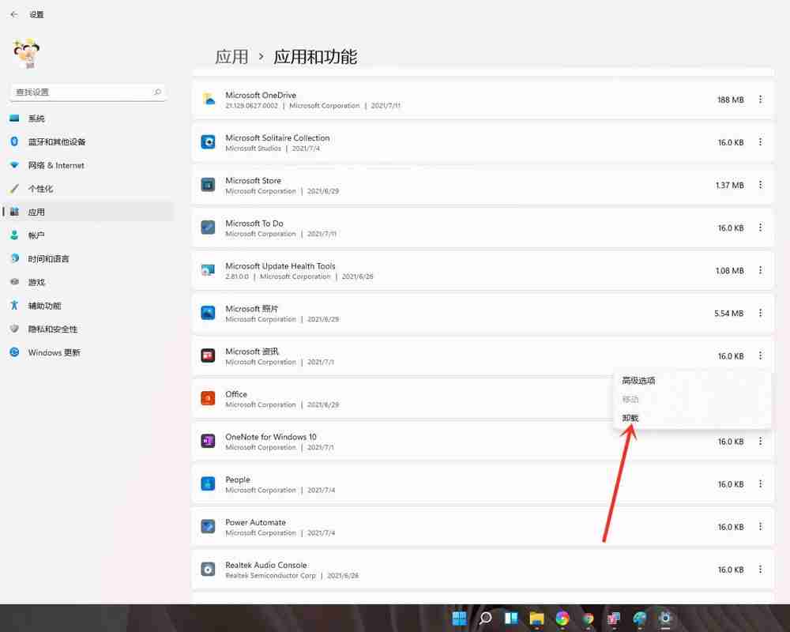Click the OneNote for Windows 10 icon
790x632 pixels.
pyautogui.click(x=208, y=441)
